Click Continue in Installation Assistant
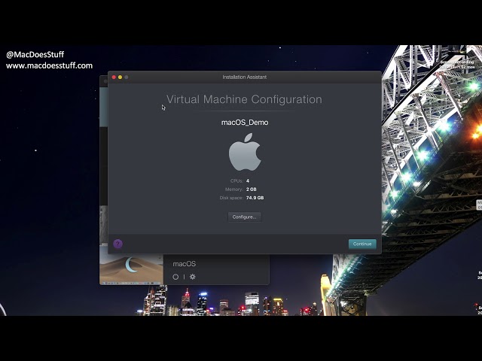 click(x=362, y=244)
